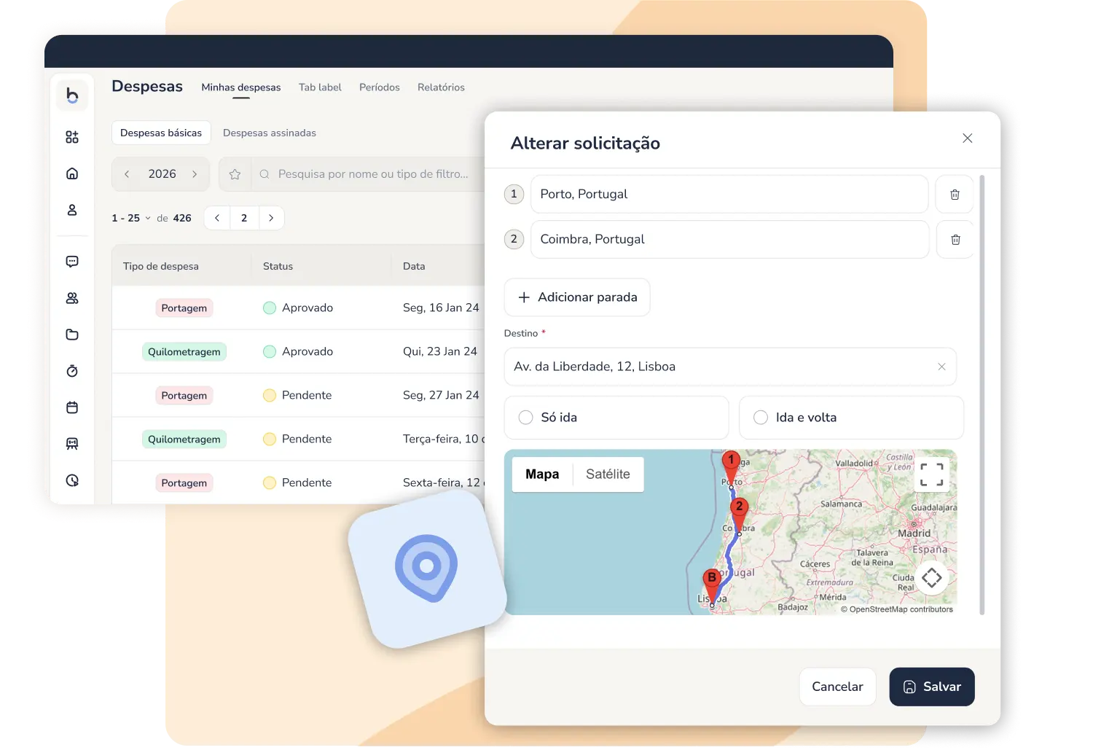Screen dimensions: 1093x750
Task: Go to next year after 2026
Action: [195, 174]
